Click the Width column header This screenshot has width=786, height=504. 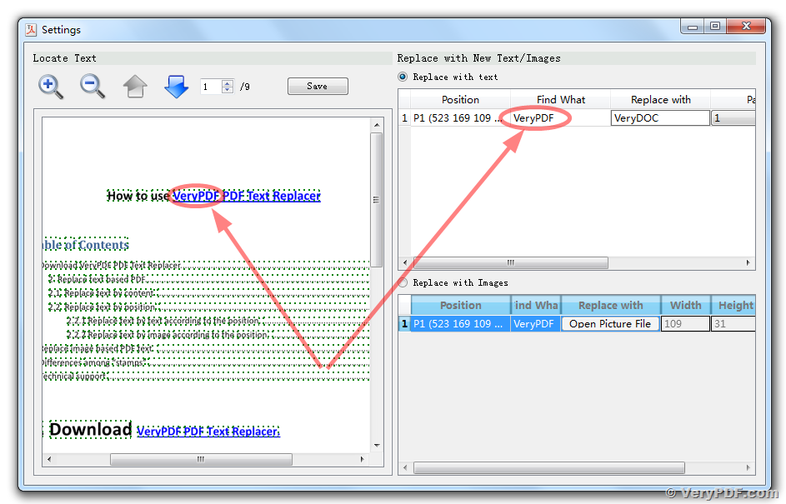685,305
